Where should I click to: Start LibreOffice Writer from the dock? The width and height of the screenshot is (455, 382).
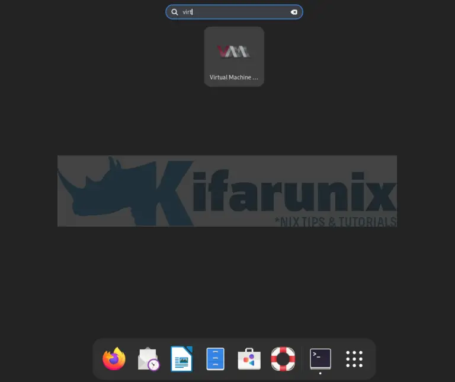click(181, 359)
